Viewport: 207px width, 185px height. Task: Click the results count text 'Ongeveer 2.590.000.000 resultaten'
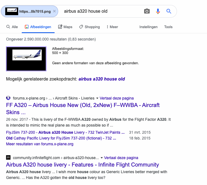[36, 39]
